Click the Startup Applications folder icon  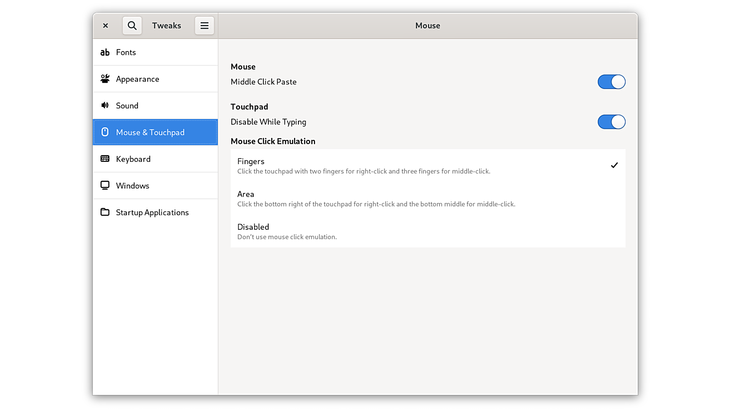(105, 212)
